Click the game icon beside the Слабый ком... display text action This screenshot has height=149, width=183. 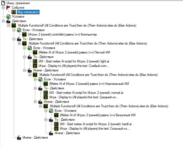click(x=35, y=66)
